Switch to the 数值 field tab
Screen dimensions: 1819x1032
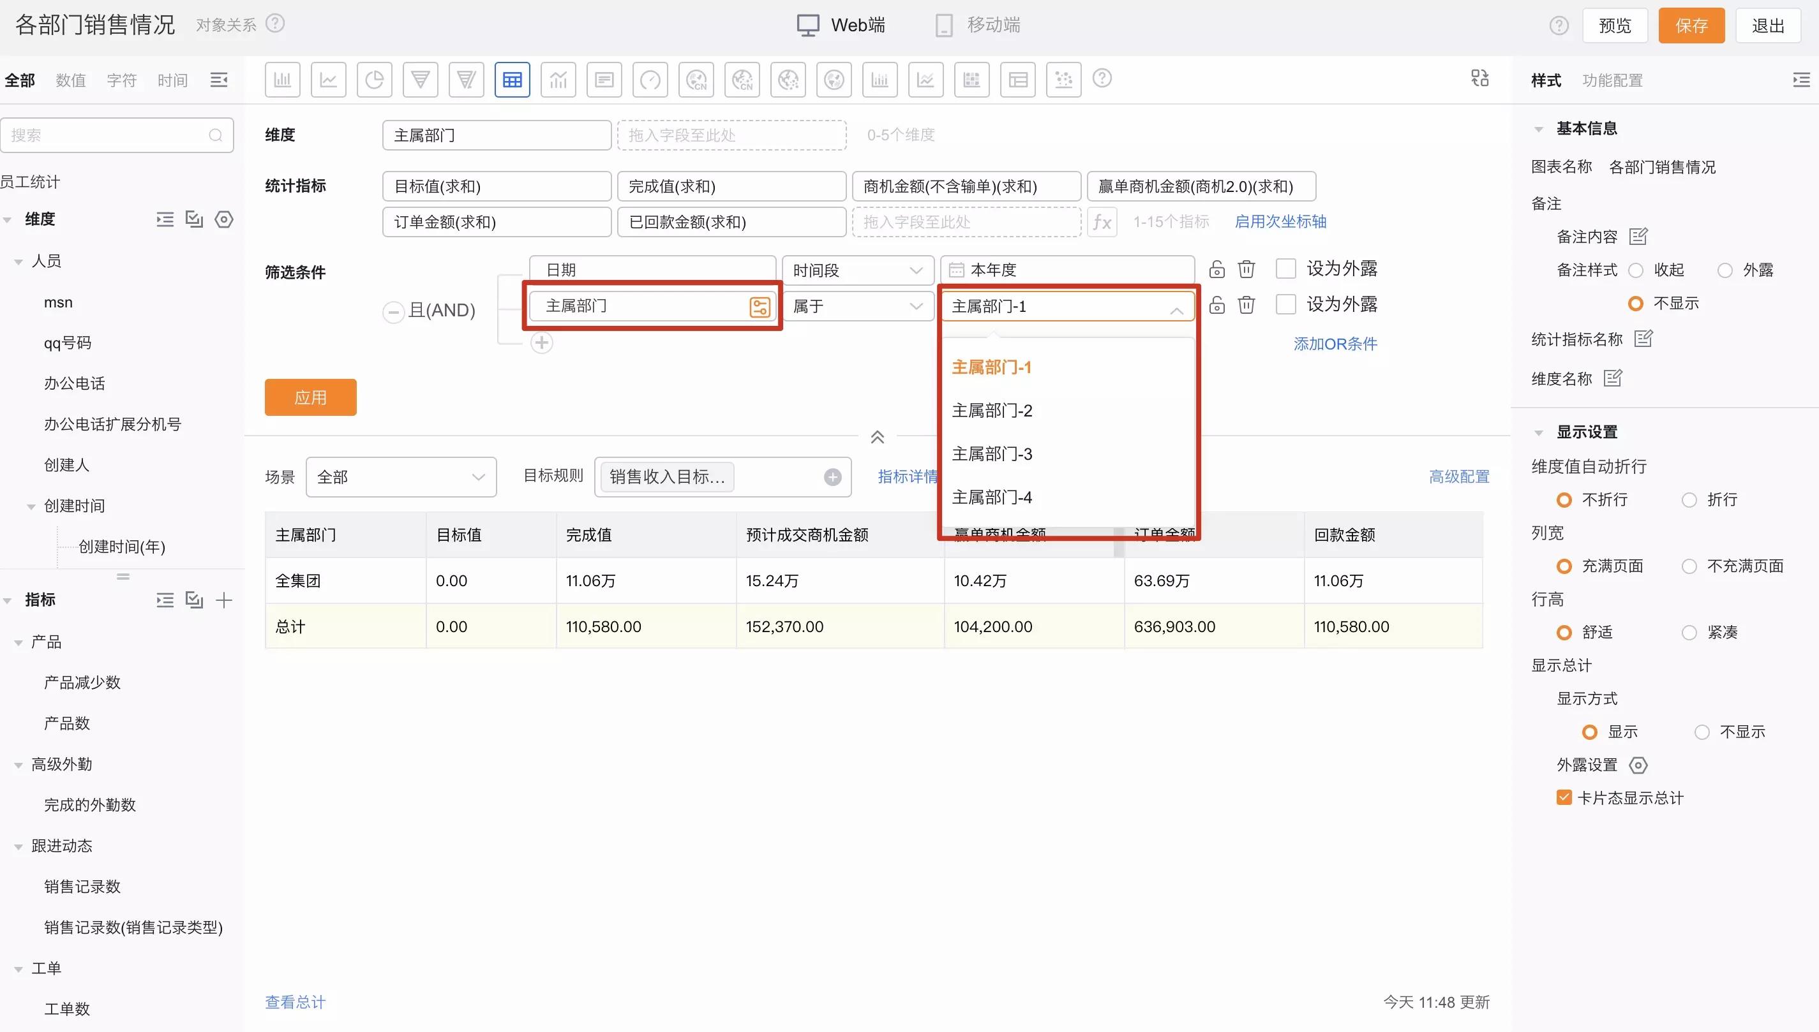(x=70, y=80)
